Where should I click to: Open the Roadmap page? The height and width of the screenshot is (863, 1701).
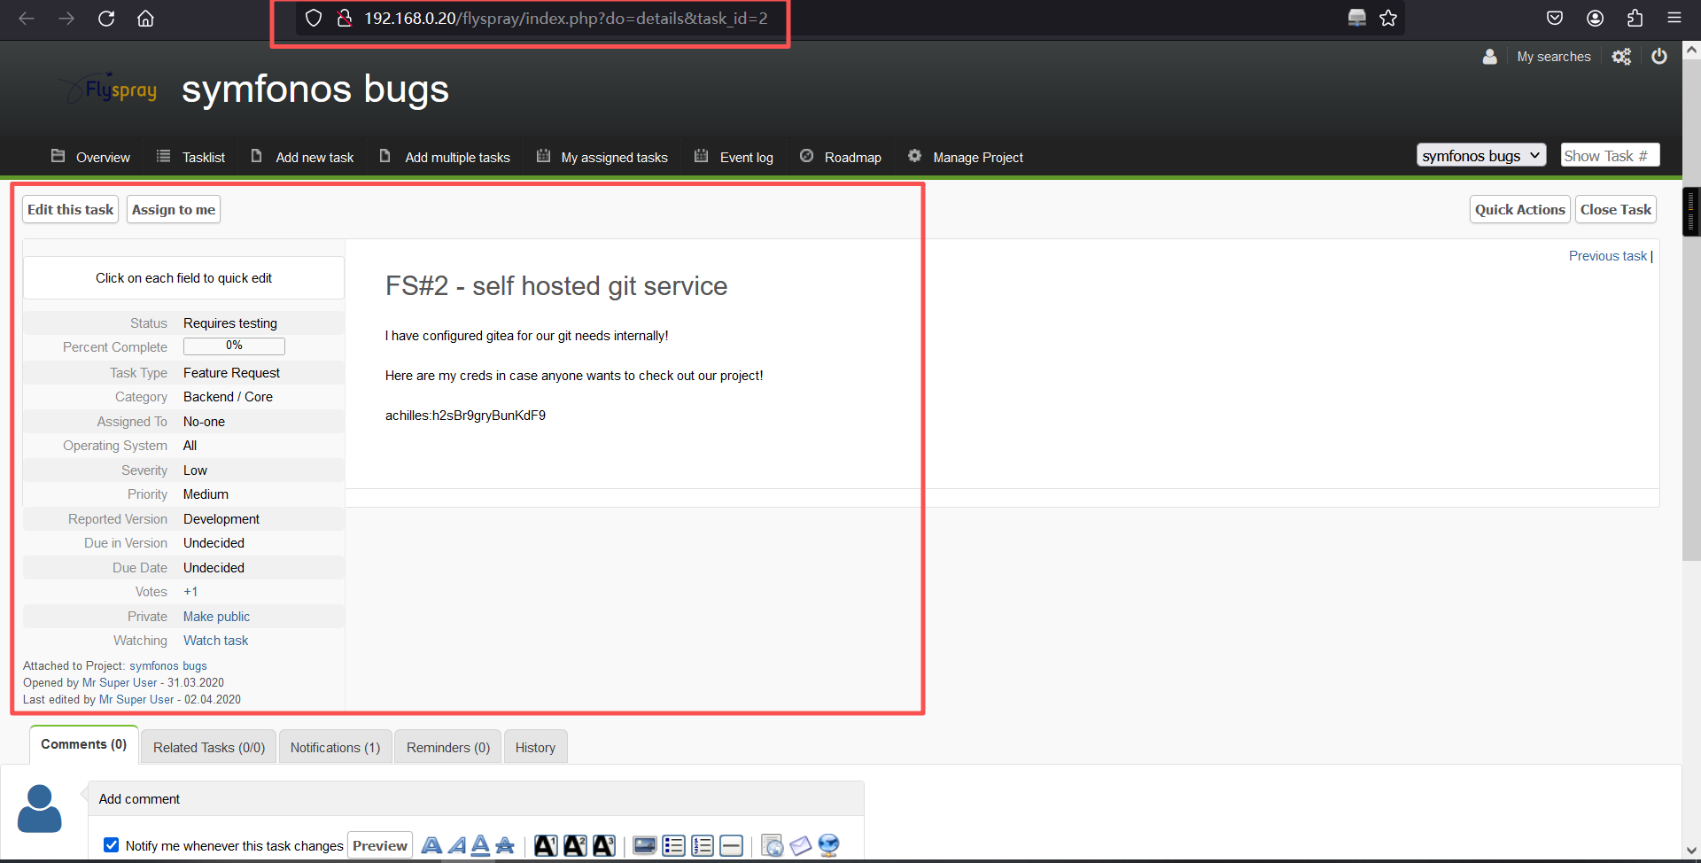[x=841, y=157]
